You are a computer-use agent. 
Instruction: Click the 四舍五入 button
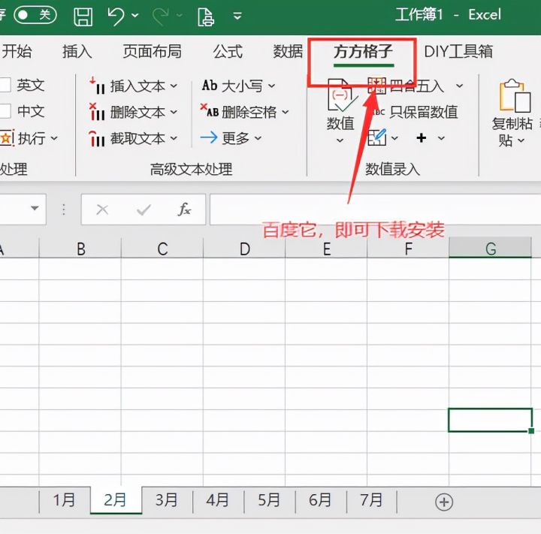(x=406, y=86)
